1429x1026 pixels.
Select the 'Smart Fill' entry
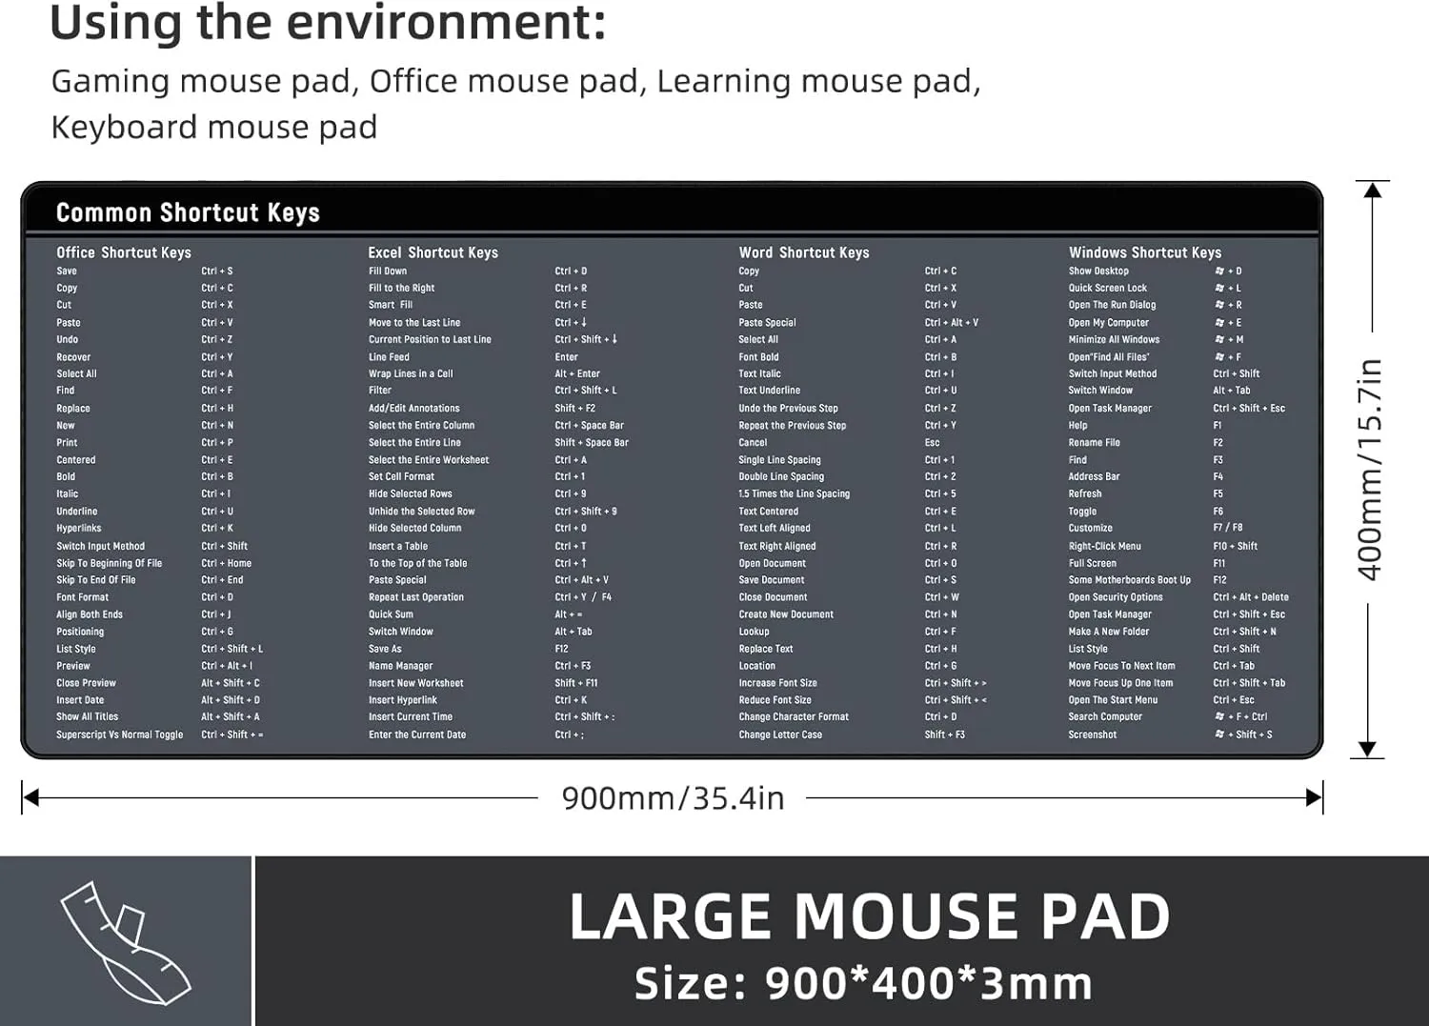[x=391, y=306]
